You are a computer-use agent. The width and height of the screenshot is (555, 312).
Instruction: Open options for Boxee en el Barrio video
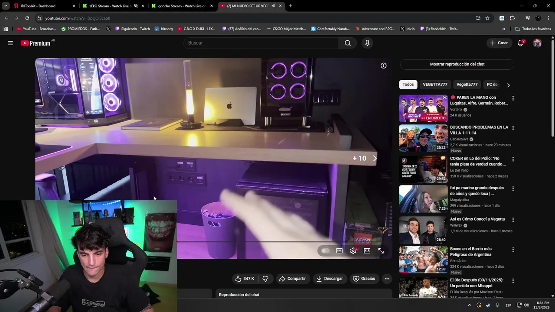click(x=513, y=250)
